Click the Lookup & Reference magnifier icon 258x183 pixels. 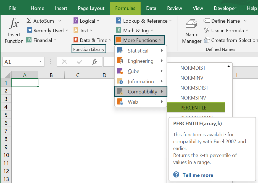click(119, 20)
